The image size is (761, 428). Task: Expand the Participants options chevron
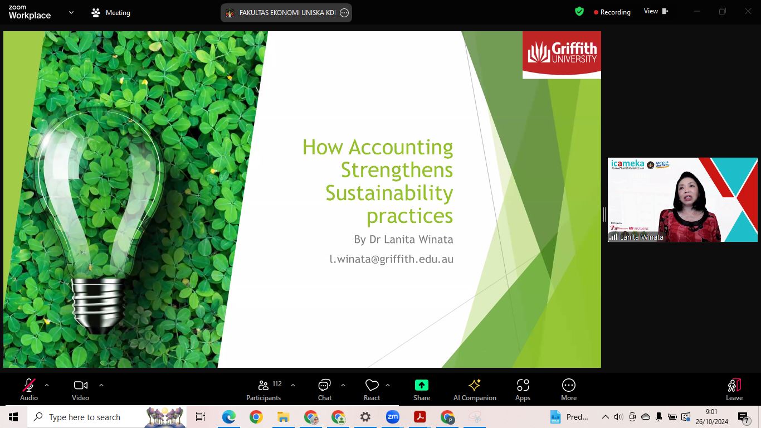tap(293, 385)
